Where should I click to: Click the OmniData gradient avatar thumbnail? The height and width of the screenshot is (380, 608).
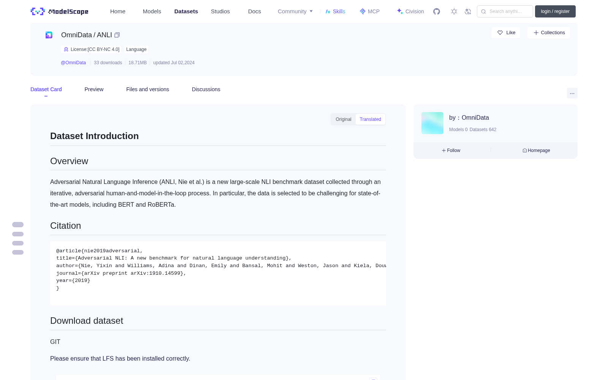(432, 123)
